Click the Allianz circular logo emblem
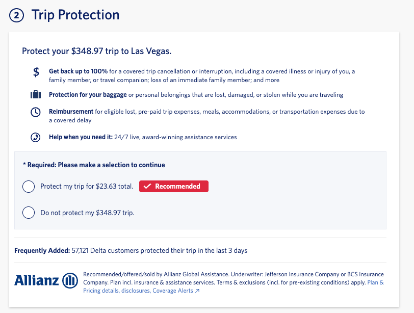This screenshot has width=414, height=313. tap(70, 280)
